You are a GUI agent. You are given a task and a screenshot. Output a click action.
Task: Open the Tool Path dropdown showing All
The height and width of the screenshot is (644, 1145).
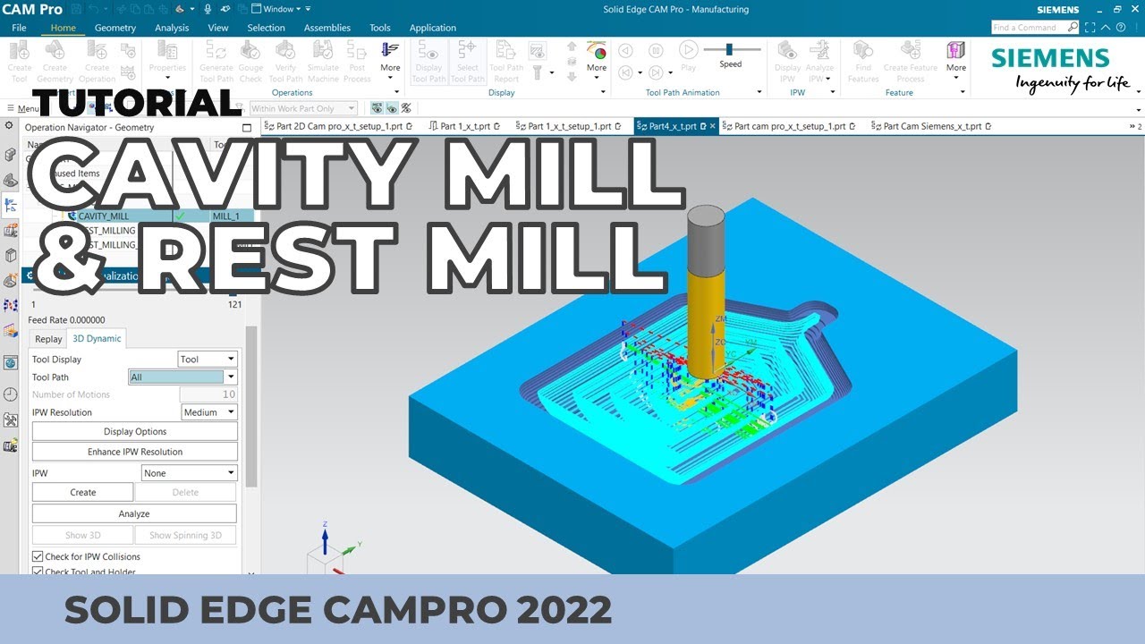182,377
